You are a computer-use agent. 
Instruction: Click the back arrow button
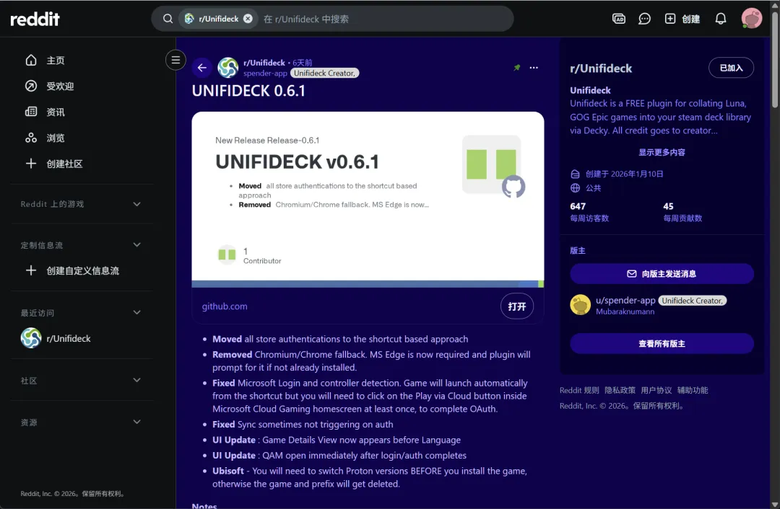point(202,68)
